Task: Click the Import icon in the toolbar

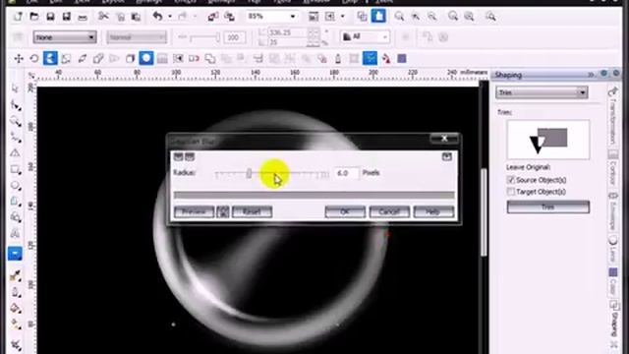Action: tap(213, 17)
